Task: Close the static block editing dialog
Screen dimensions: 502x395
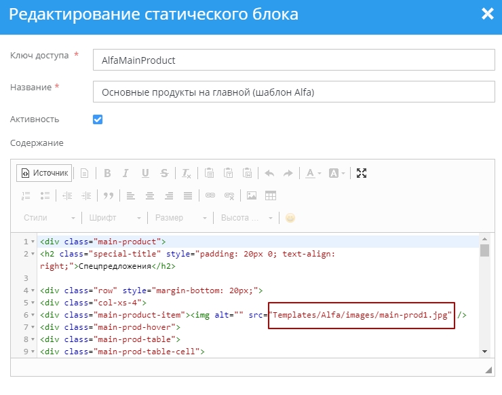Action: click(487, 14)
